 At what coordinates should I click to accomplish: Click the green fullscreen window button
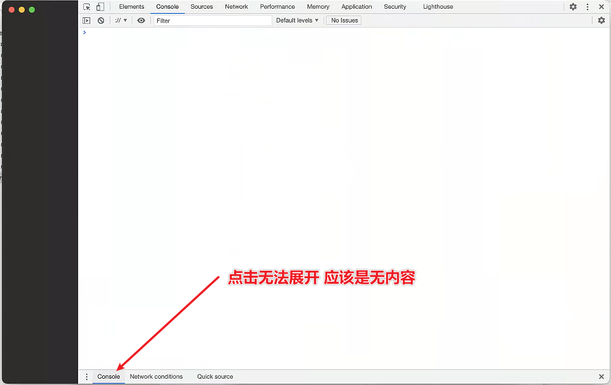(x=32, y=10)
